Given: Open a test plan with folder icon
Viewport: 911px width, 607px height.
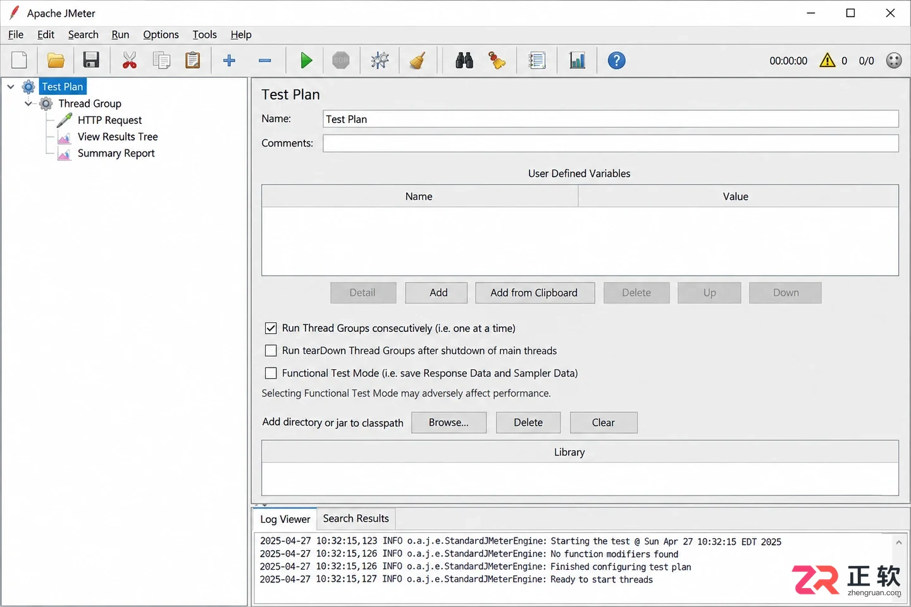Looking at the screenshot, I should (56, 61).
